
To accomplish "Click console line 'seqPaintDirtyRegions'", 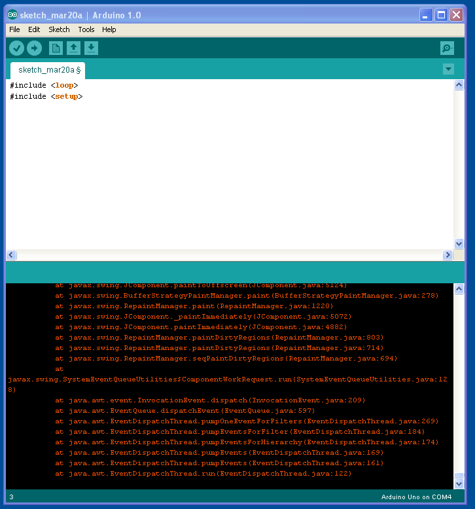I will click(226, 359).
